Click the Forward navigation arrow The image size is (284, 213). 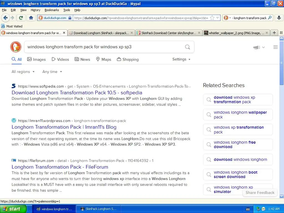tap(12, 18)
